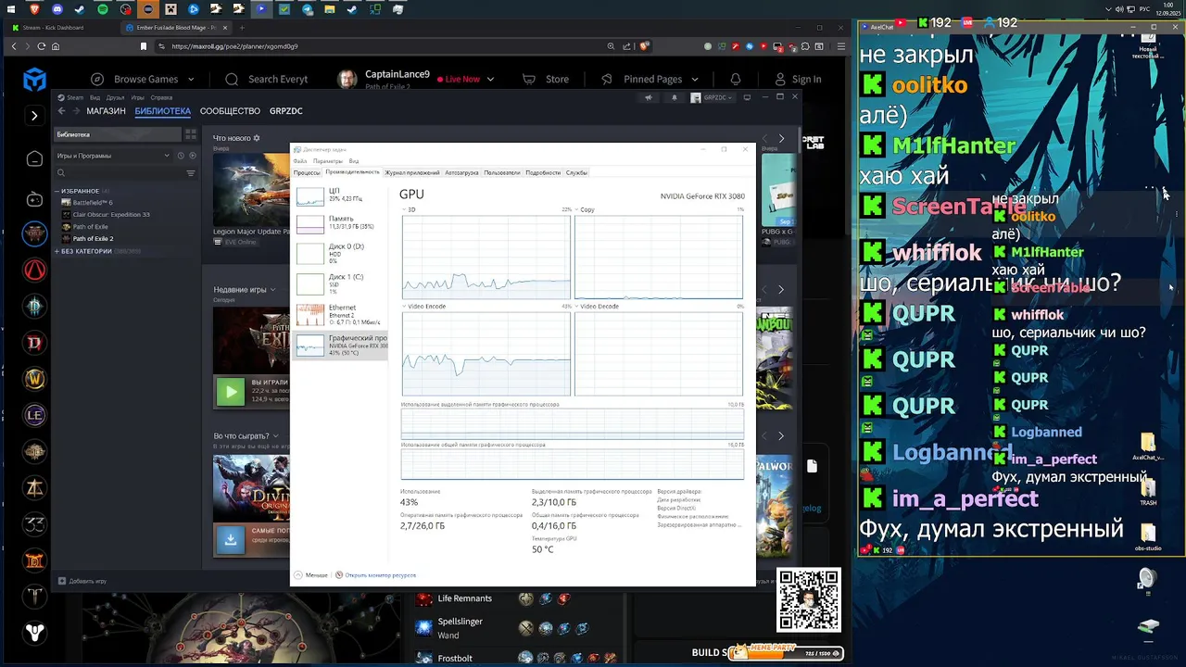
Task: Click Steam announcements megaphone icon
Action: [649, 97]
